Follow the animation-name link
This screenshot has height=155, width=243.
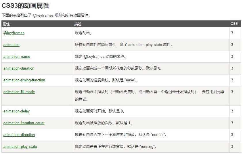click(17, 57)
